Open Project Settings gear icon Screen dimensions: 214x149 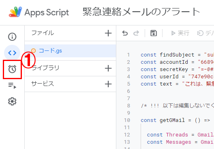coord(12,101)
